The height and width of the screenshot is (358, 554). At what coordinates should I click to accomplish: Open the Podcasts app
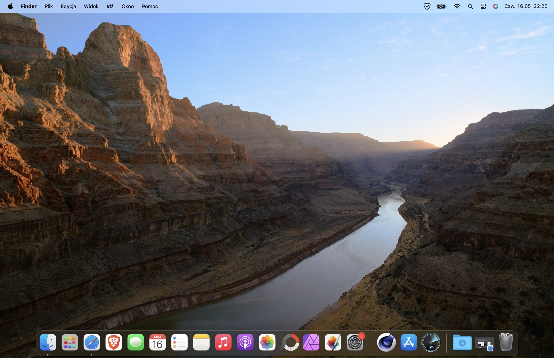(245, 342)
